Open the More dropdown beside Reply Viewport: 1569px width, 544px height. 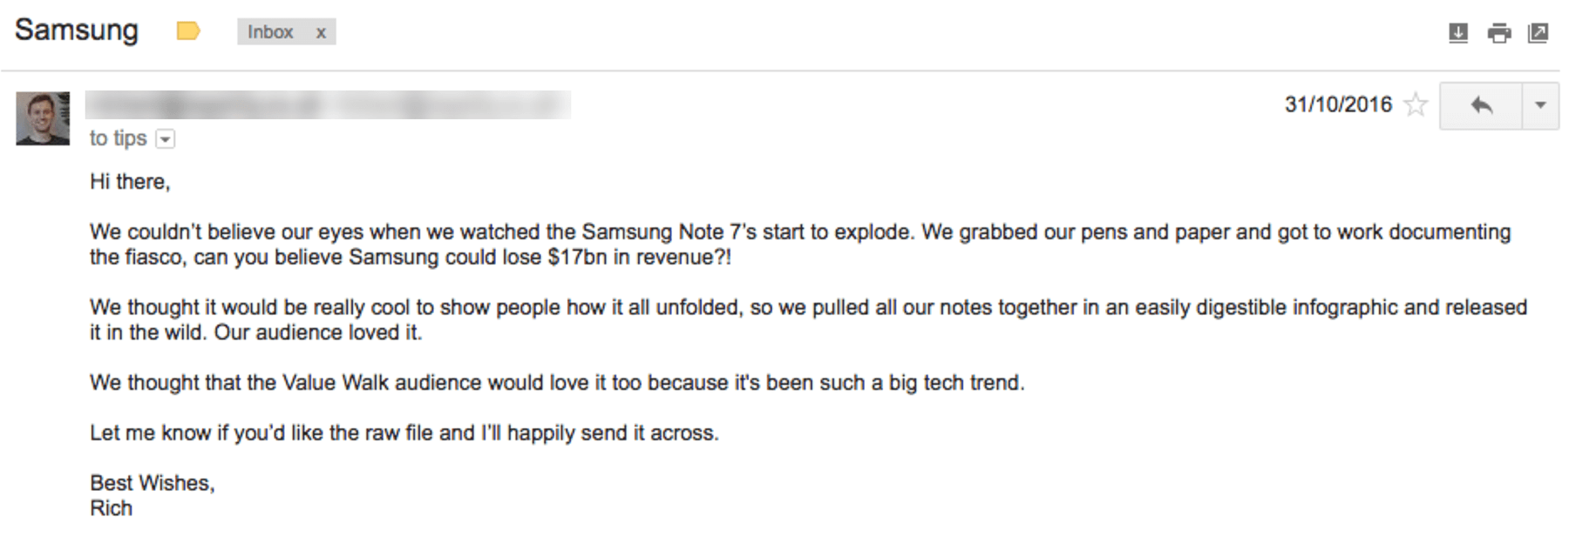(1540, 105)
